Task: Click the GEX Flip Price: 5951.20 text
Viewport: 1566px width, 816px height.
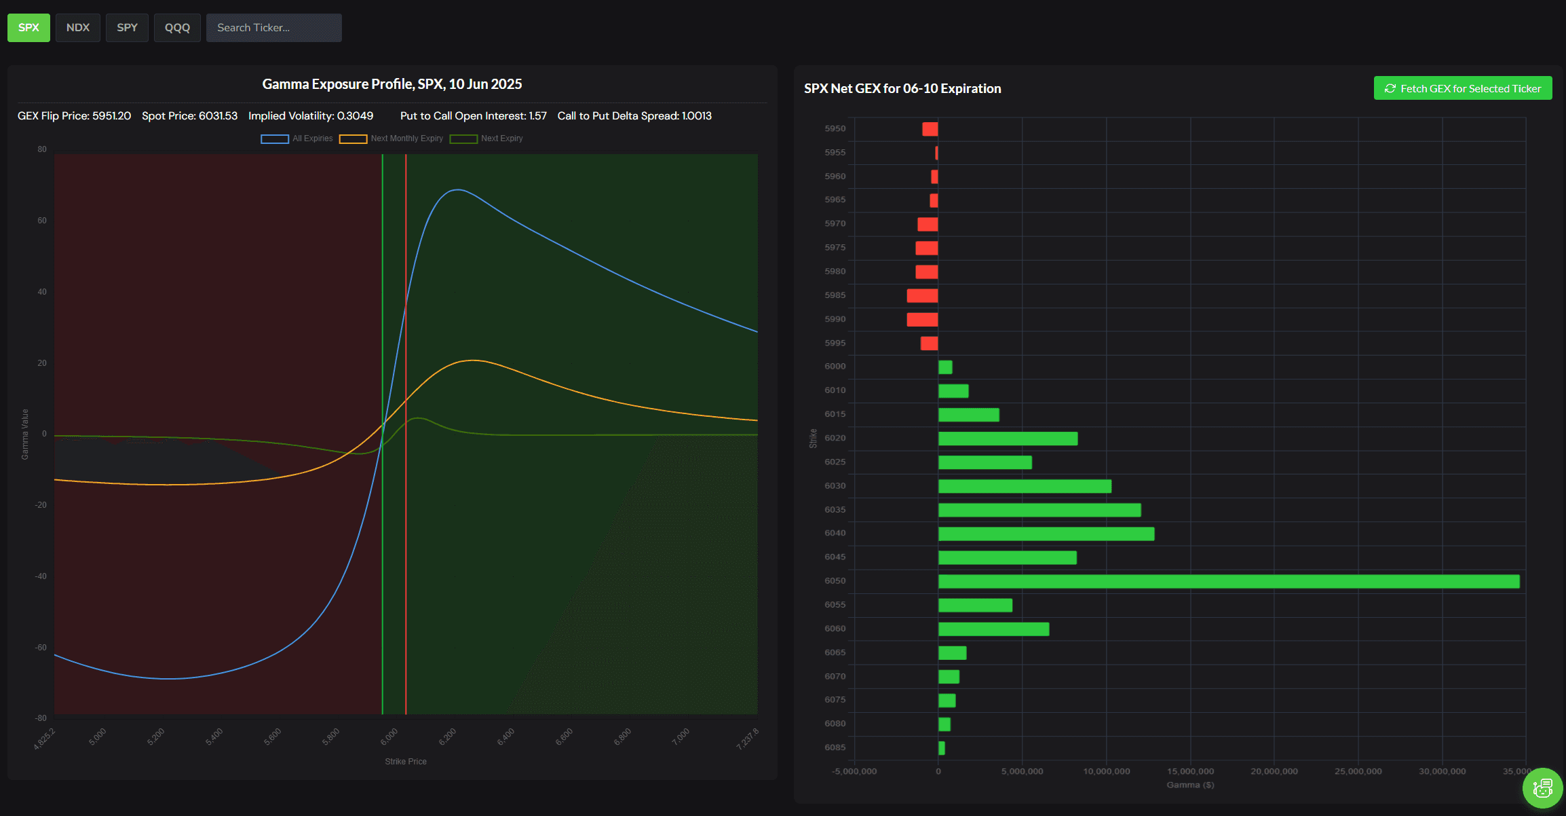Action: [x=74, y=116]
